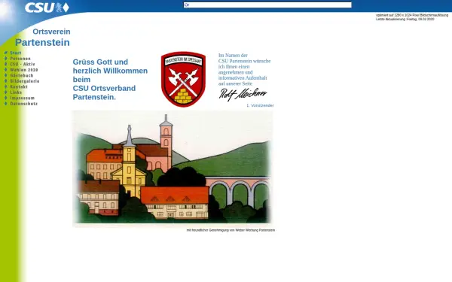Screen dimensions: 452x282
Task: Click the diamond bullet beside Gästebuch
Action: point(6,75)
